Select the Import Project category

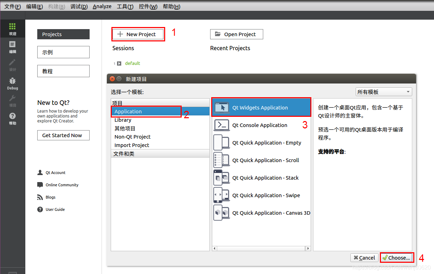coord(160,145)
